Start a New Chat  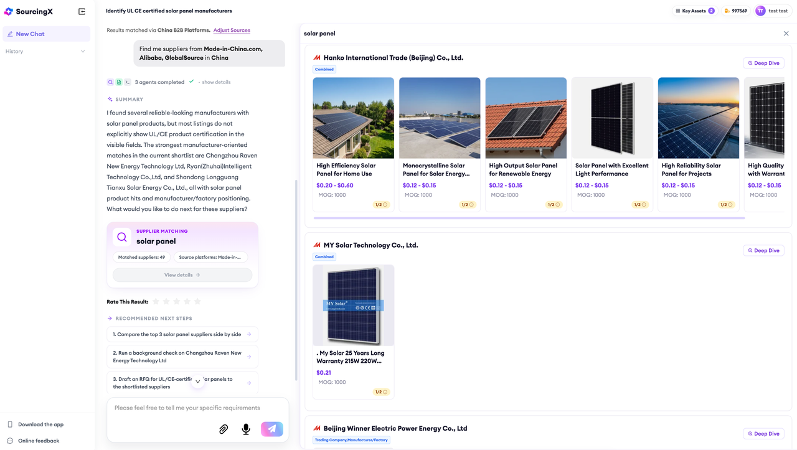pyautogui.click(x=47, y=34)
